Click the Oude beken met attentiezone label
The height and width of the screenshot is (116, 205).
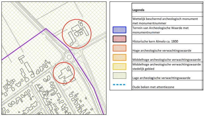pyautogui.click(x=153, y=87)
